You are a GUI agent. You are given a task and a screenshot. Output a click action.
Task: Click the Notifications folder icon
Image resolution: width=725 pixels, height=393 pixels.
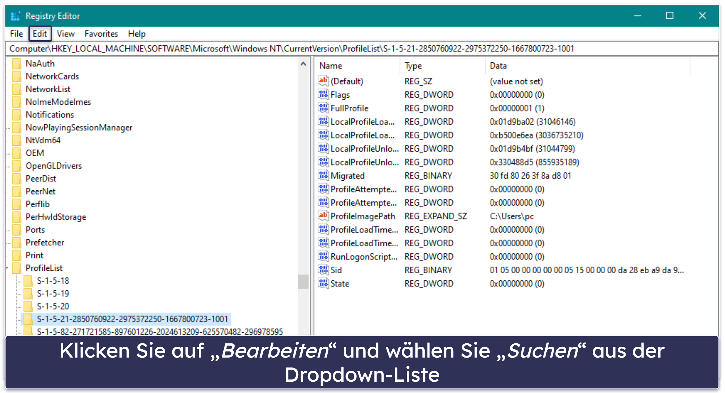[17, 115]
